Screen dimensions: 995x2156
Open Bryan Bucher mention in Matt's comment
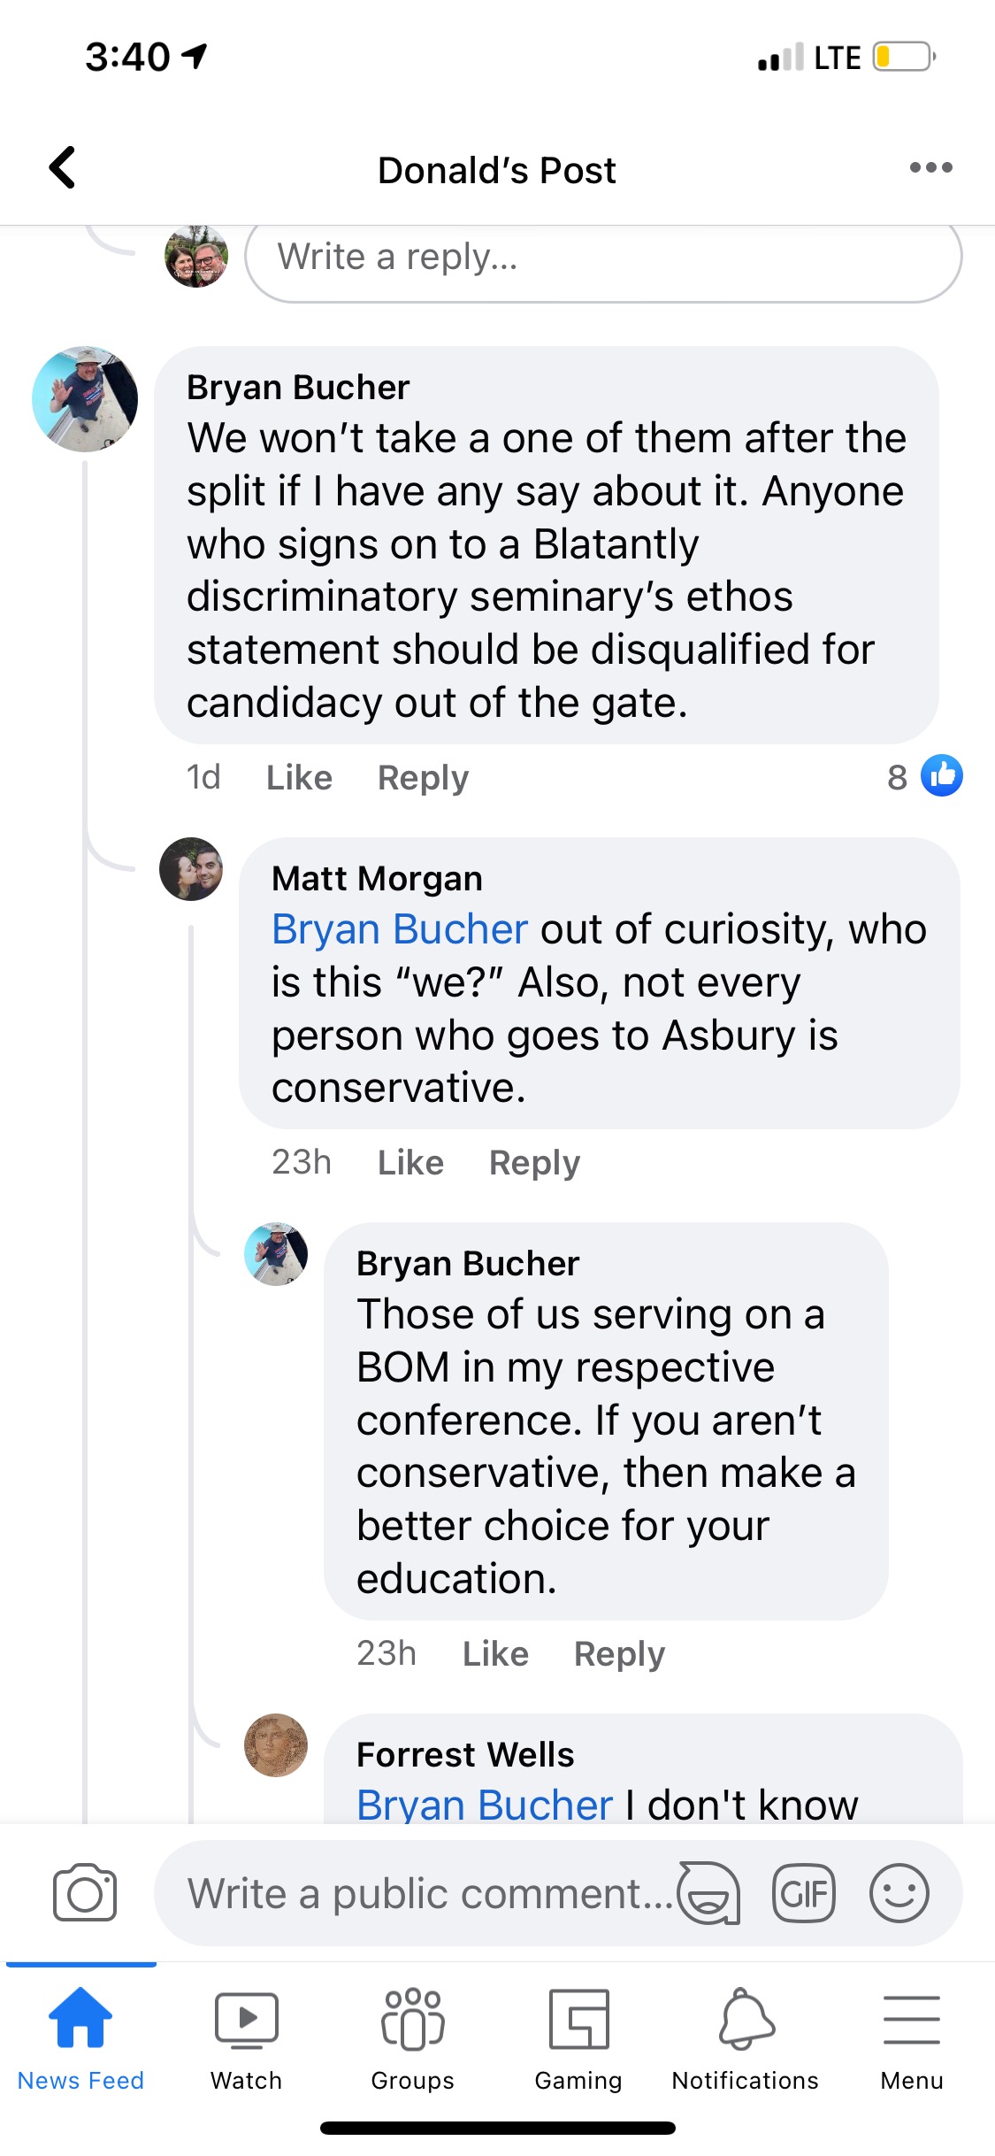click(399, 929)
